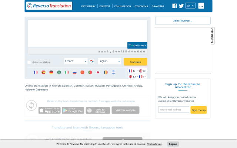Expand the Join Reverso dropdown
This screenshot has width=237, height=148.
tap(183, 21)
